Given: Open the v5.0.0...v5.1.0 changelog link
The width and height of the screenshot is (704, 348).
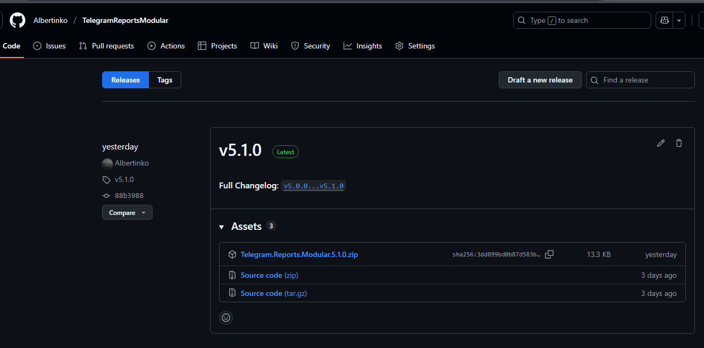Looking at the screenshot, I should click(x=313, y=186).
